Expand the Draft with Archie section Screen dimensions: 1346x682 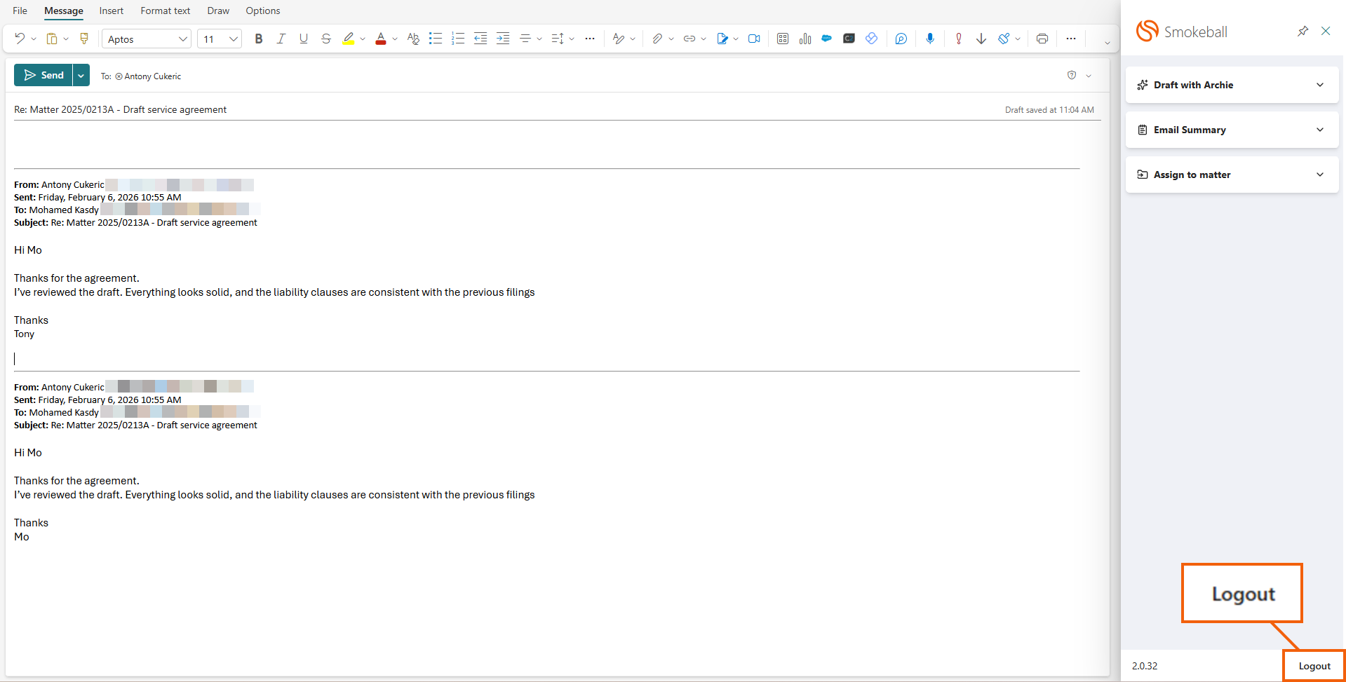point(1232,85)
